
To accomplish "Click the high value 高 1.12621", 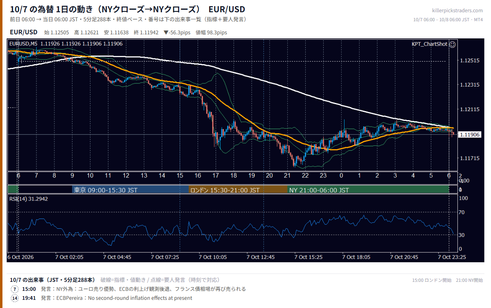I will [87, 32].
